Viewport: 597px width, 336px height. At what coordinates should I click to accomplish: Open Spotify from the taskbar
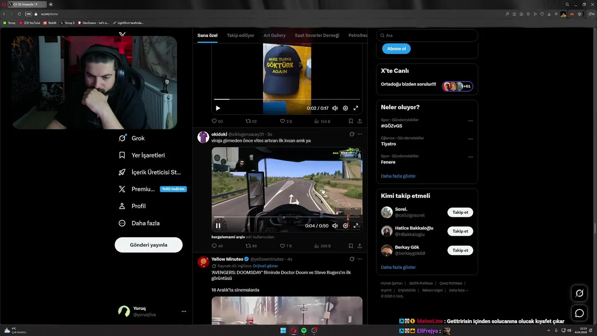[x=304, y=330]
